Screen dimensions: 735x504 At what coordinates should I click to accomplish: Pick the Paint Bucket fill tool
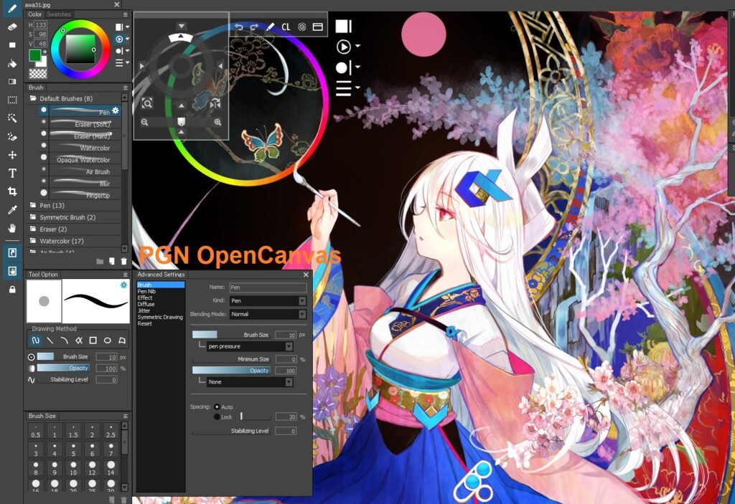[x=12, y=63]
